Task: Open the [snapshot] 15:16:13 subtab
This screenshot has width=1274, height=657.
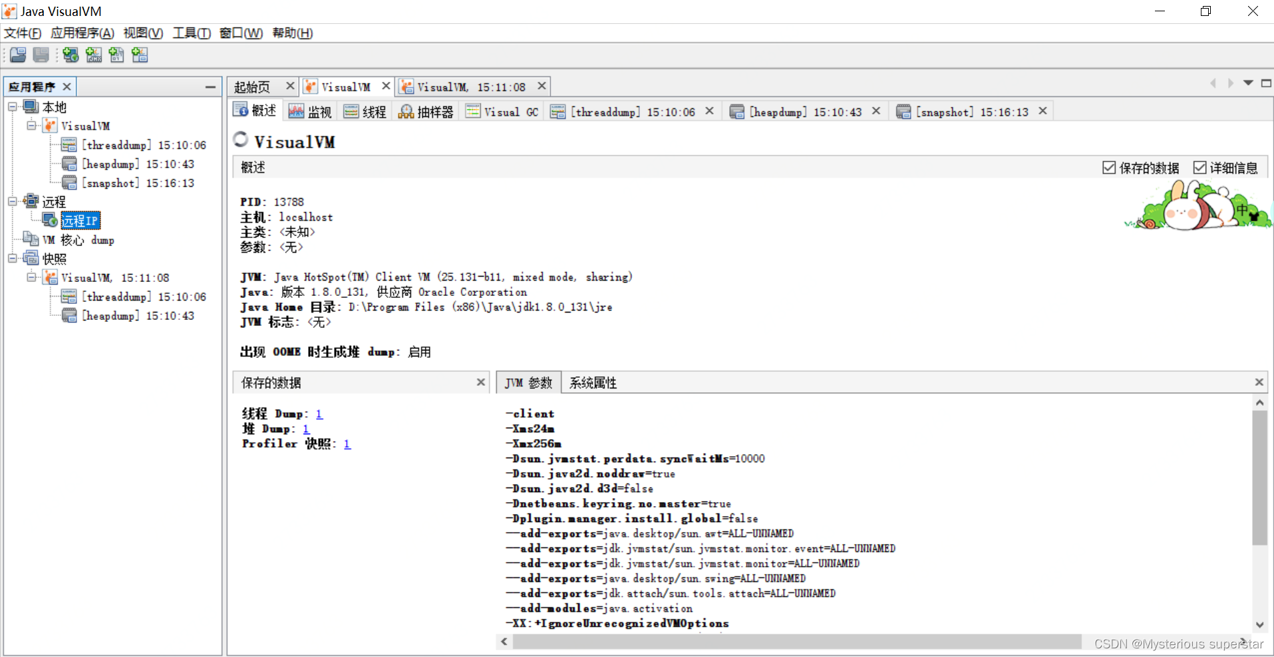Action: [972, 112]
